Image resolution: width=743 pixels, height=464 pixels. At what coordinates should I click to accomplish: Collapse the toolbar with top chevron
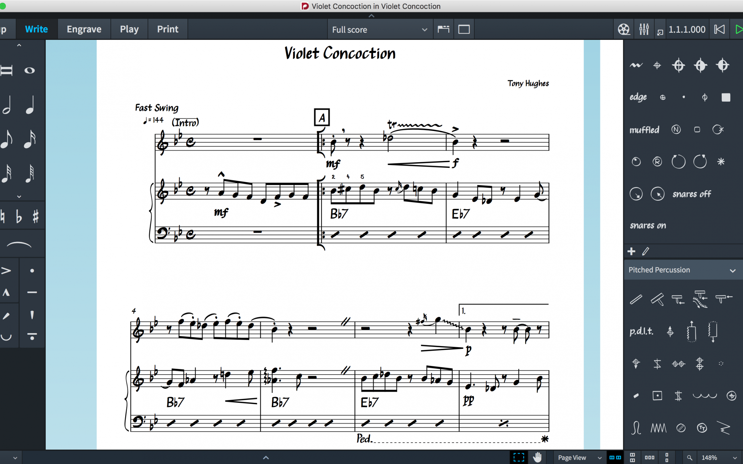click(371, 16)
